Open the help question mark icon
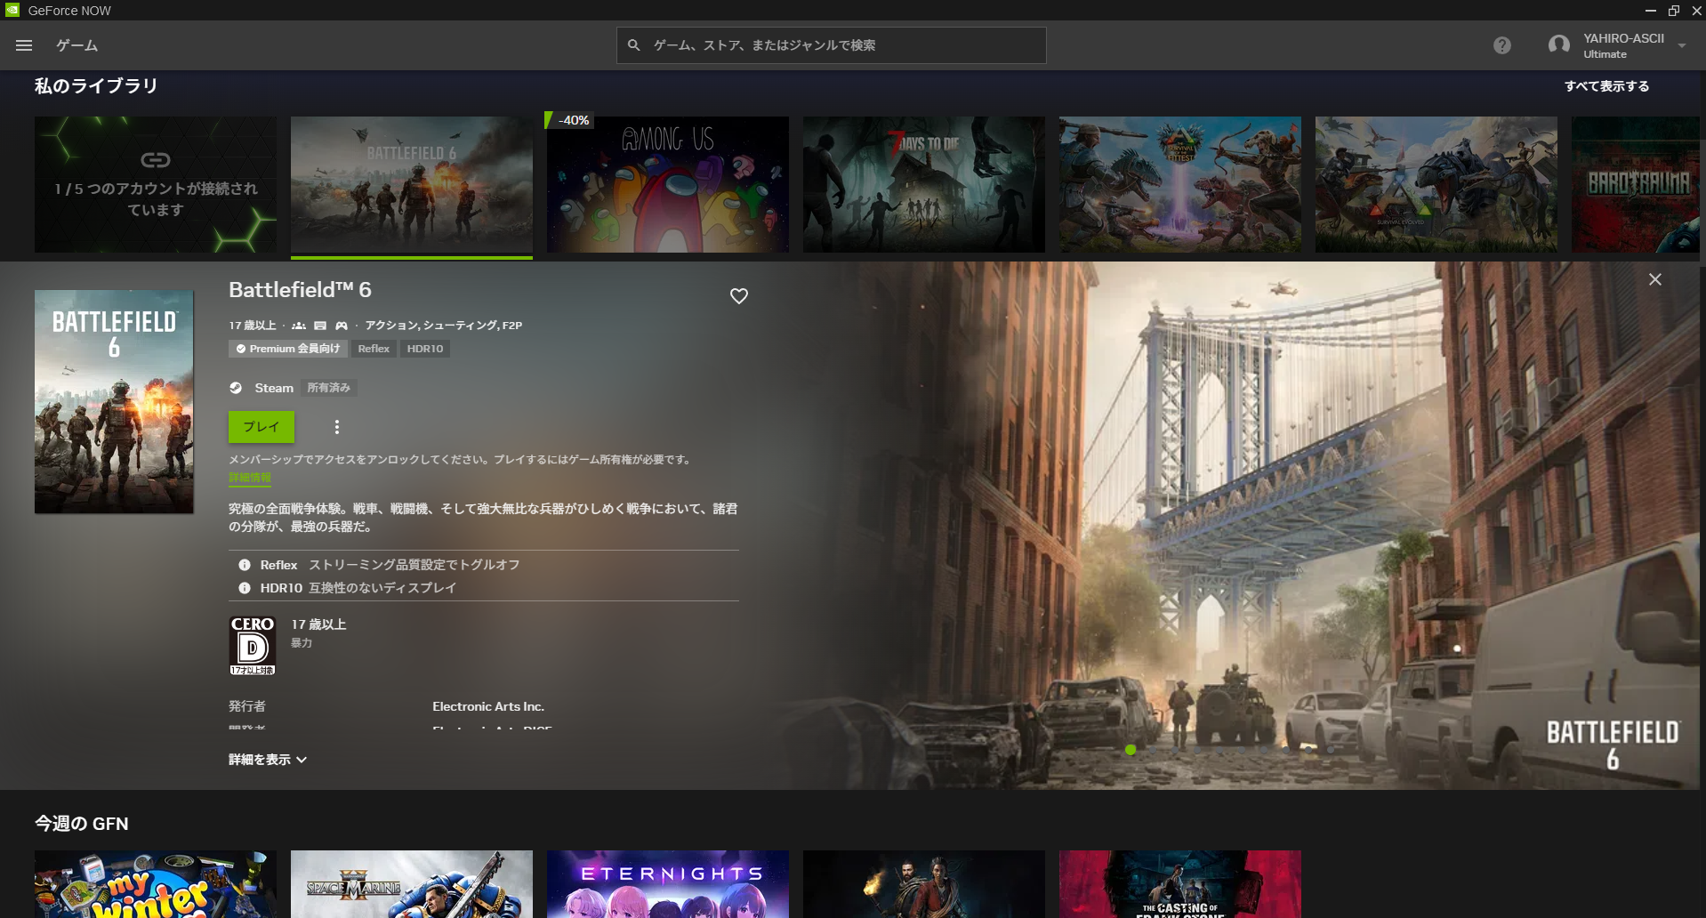Image resolution: width=1706 pixels, height=918 pixels. [x=1501, y=45]
